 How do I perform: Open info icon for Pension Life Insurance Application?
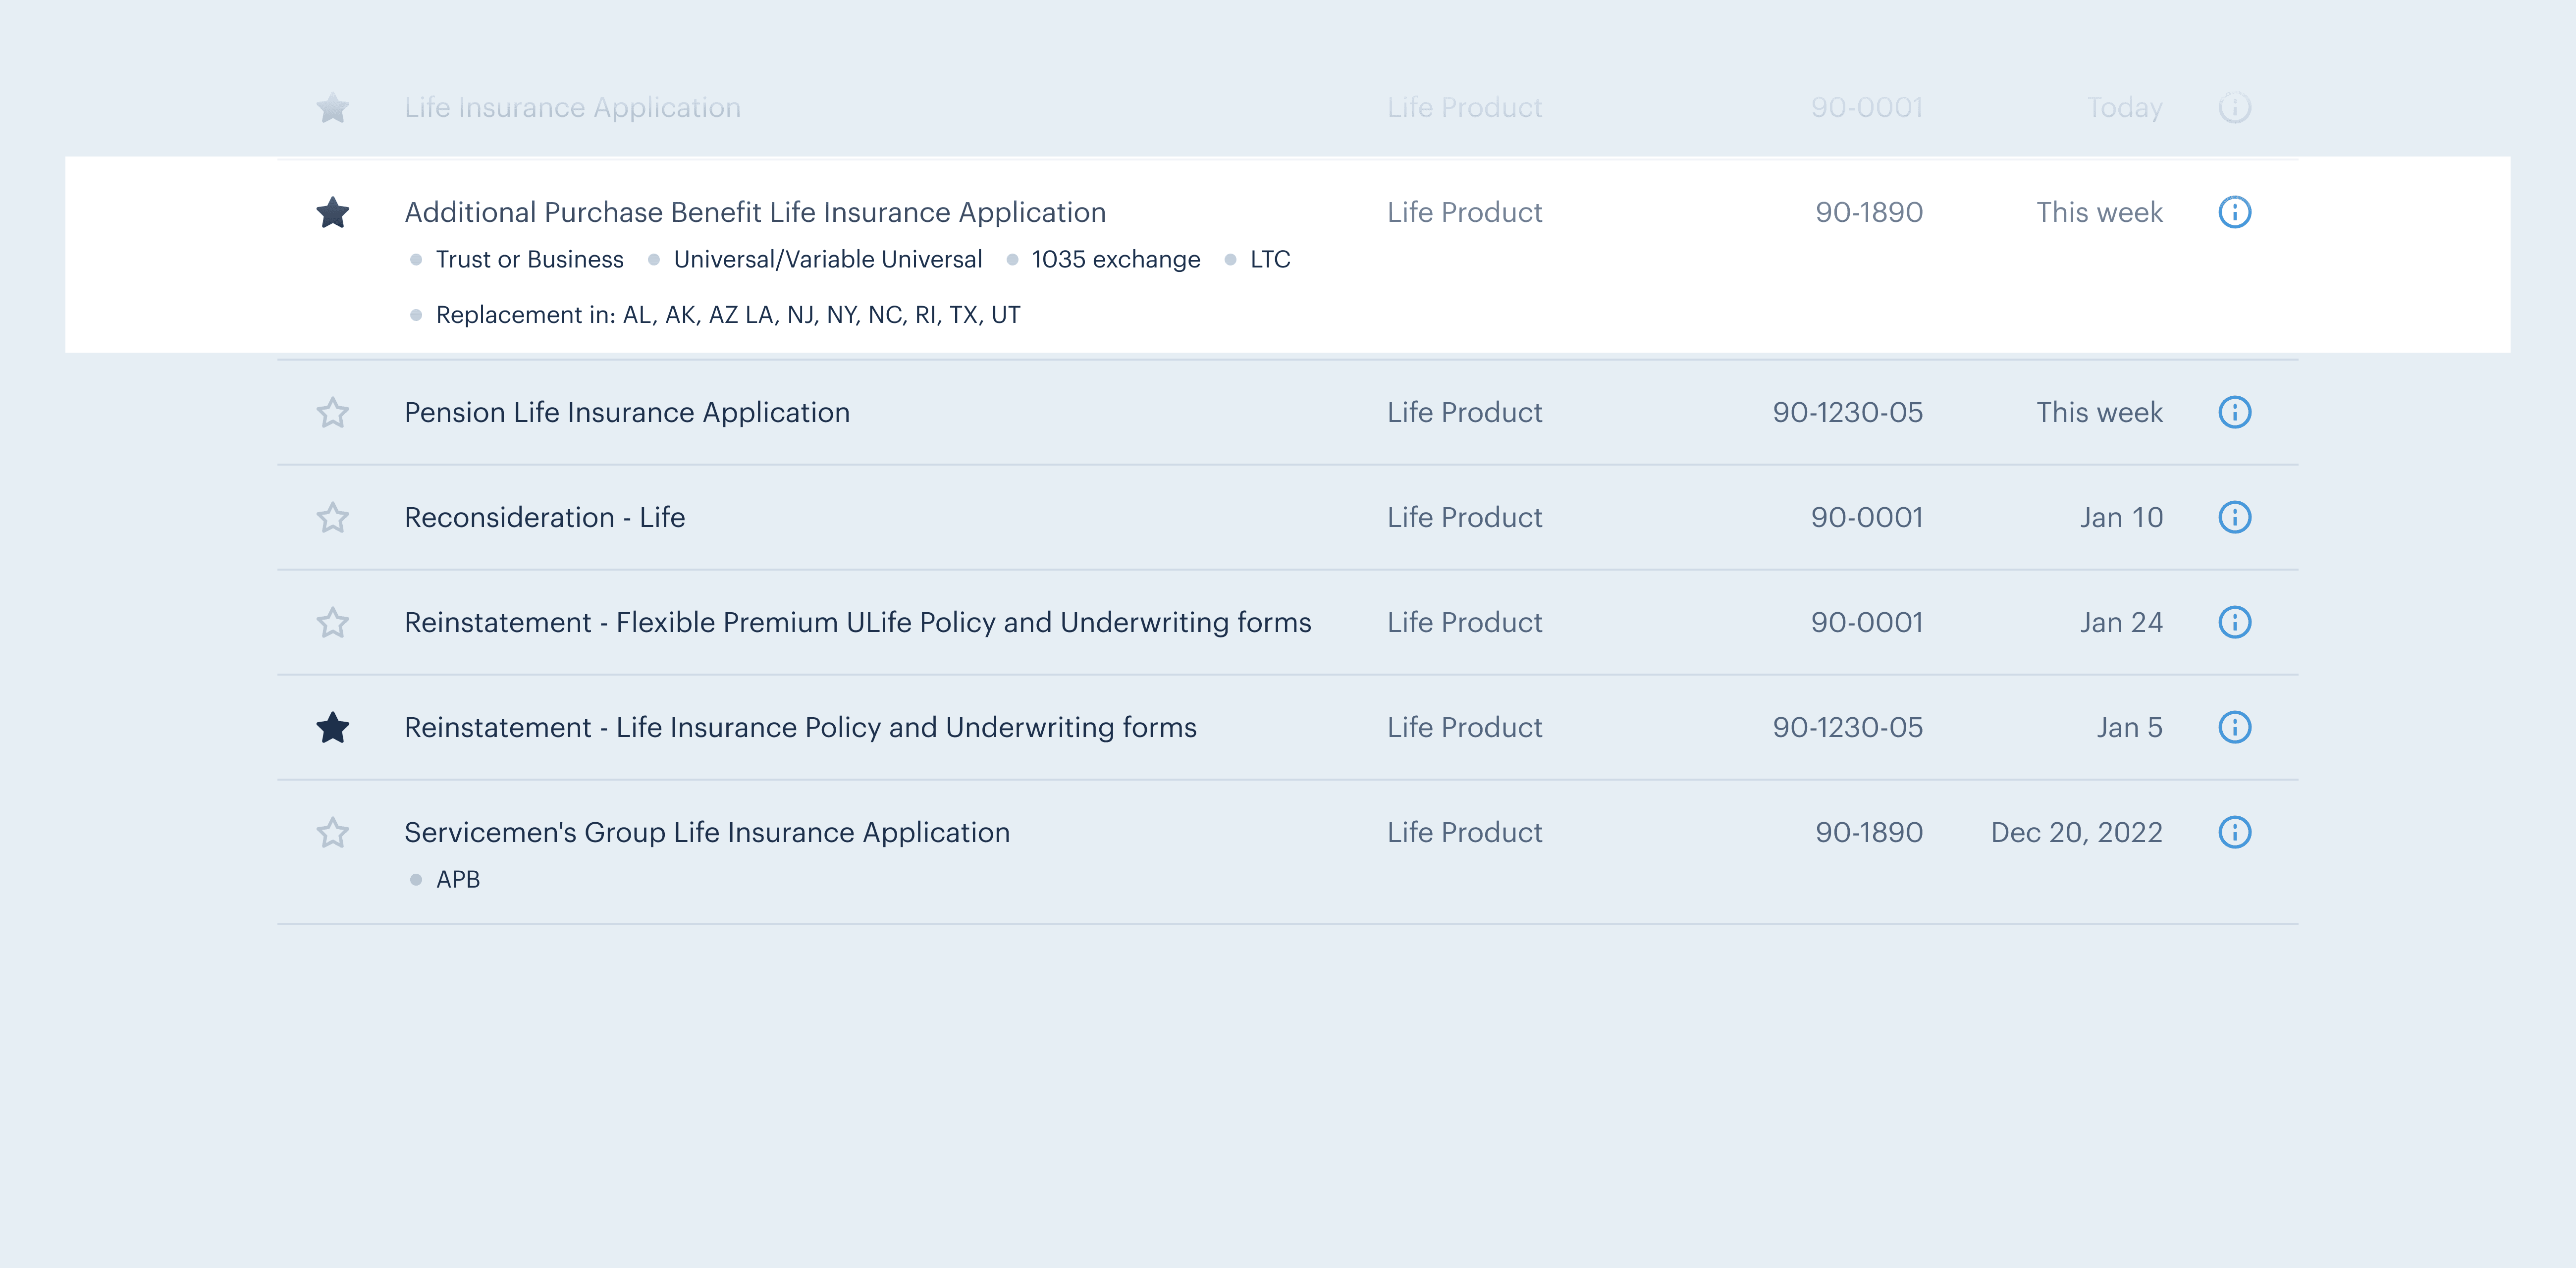tap(2234, 412)
